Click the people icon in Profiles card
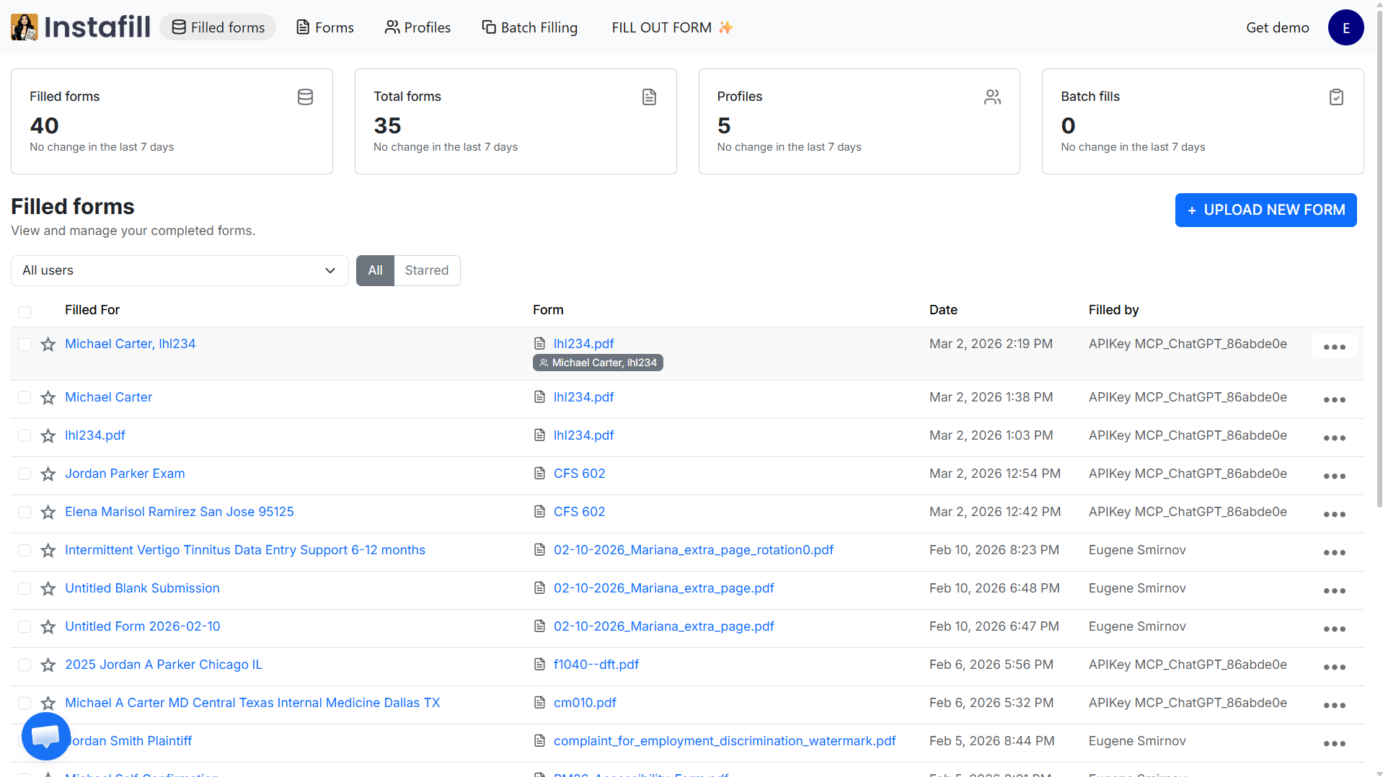Screen dimensions: 1383x777 click(x=992, y=97)
